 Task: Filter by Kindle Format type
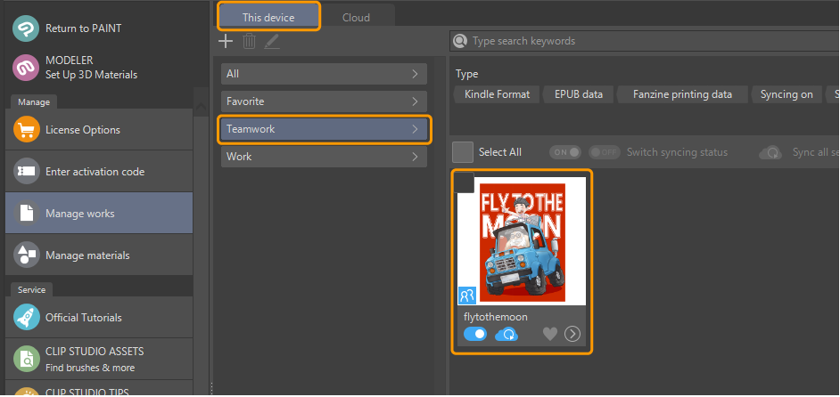click(x=497, y=94)
